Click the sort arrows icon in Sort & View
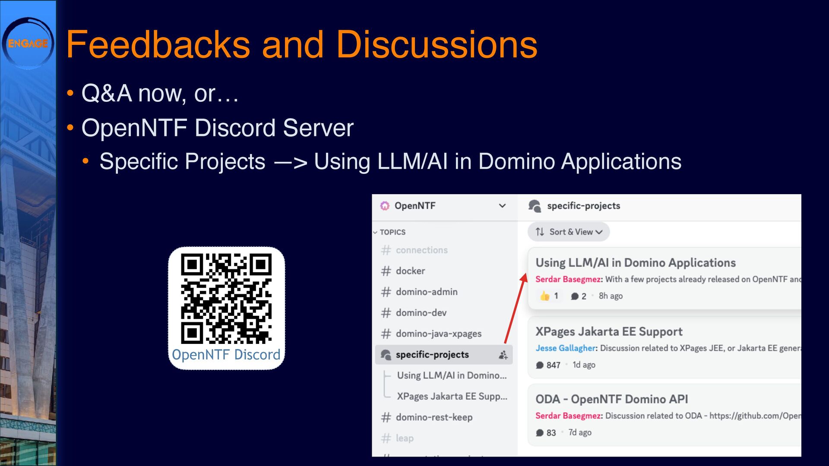 (540, 232)
